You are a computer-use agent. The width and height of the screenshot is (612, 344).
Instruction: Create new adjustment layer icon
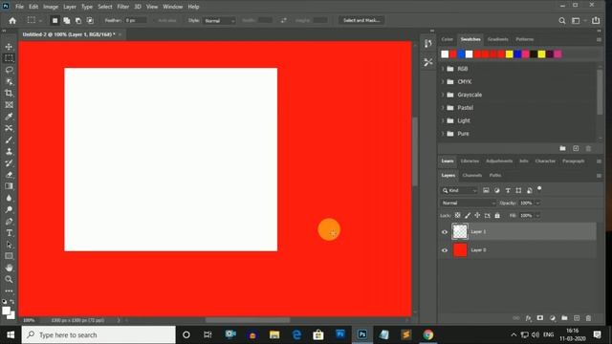553,318
